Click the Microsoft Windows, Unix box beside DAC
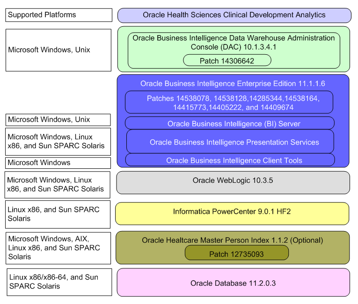The width and height of the screenshot is (358, 304). tap(58, 50)
